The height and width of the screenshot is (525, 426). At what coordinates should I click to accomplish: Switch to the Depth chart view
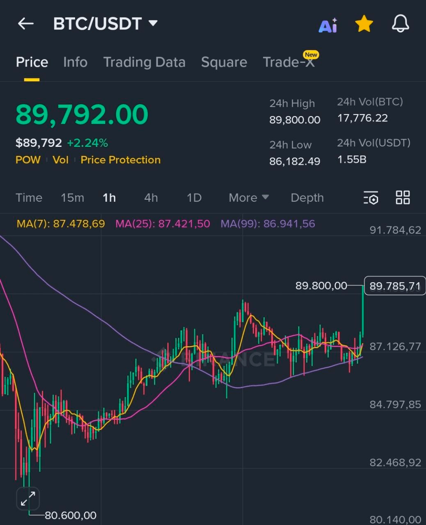(x=307, y=198)
